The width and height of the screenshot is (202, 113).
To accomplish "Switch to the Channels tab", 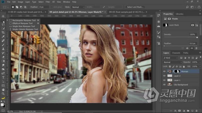I will [176, 53].
